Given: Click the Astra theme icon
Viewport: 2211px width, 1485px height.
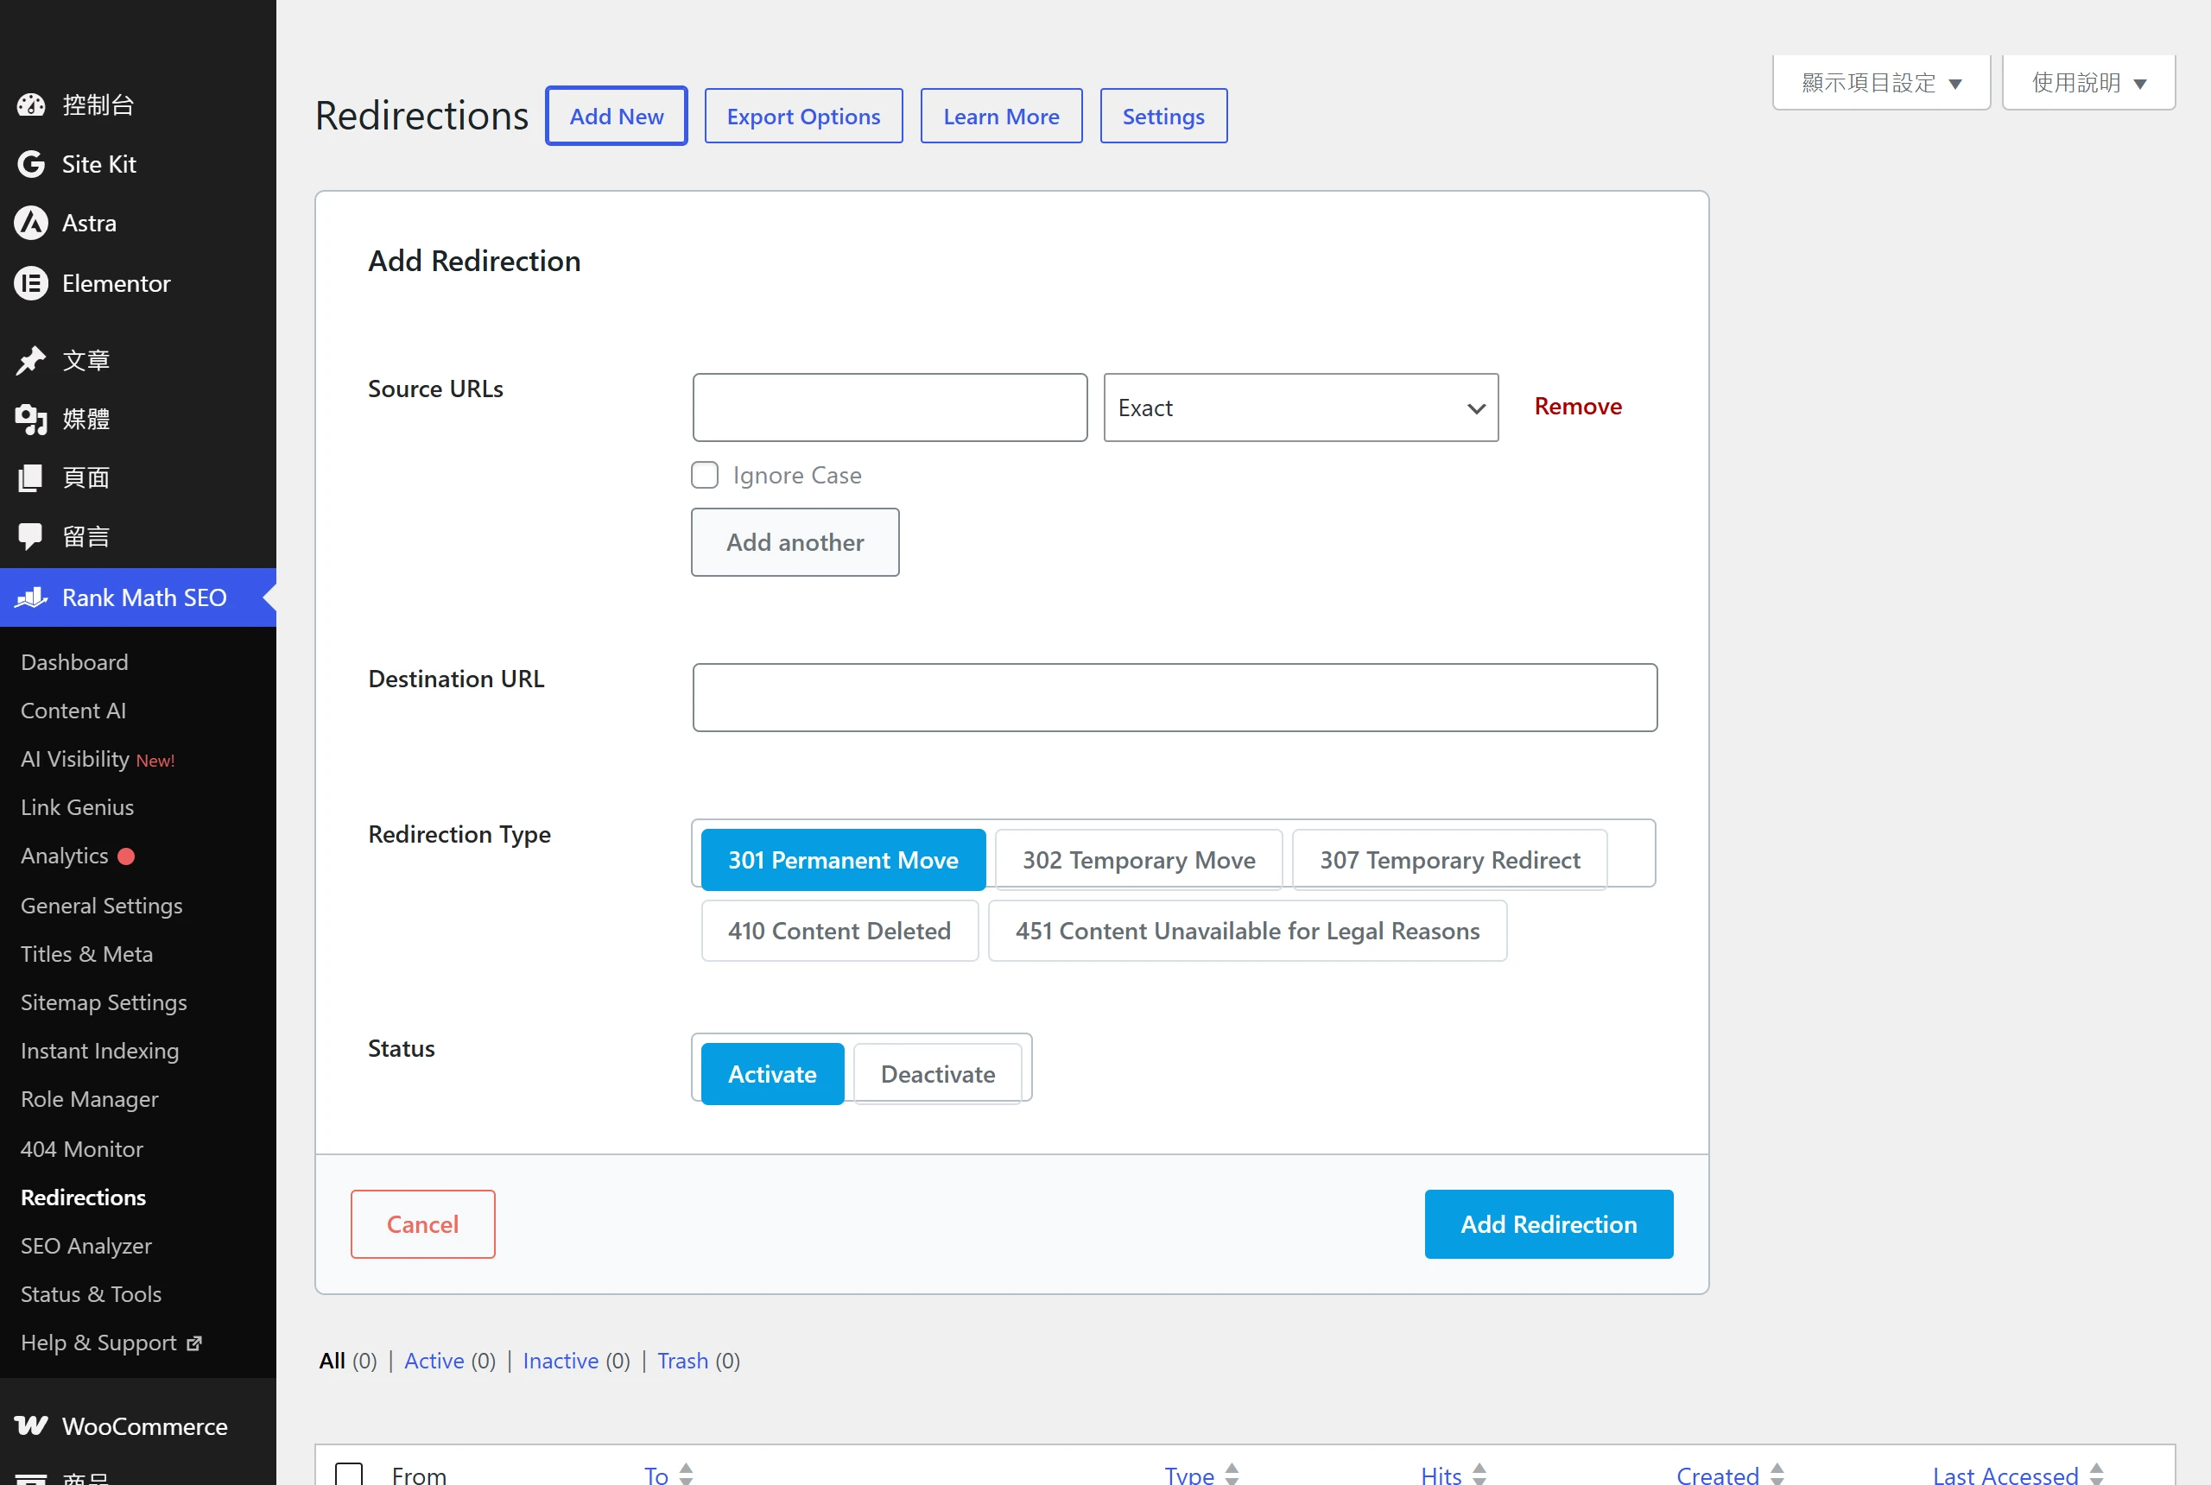Looking at the screenshot, I should pos(31,224).
